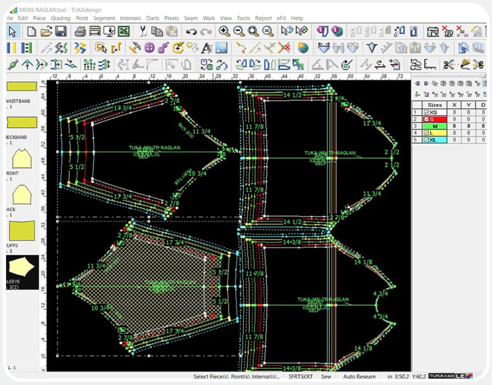Click the green Excel export icon
The height and width of the screenshot is (385, 492).
click(x=124, y=32)
